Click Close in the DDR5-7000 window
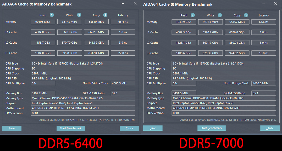 270,128
